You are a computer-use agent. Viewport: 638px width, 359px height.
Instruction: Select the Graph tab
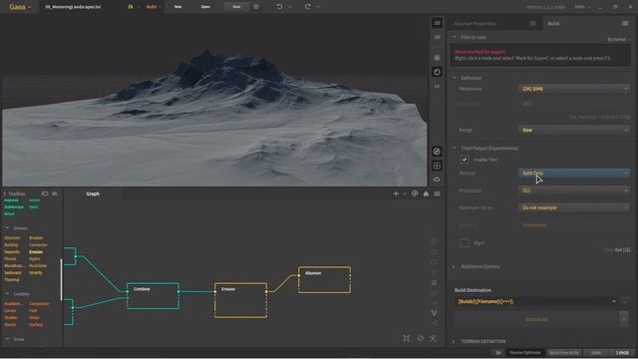coord(93,193)
